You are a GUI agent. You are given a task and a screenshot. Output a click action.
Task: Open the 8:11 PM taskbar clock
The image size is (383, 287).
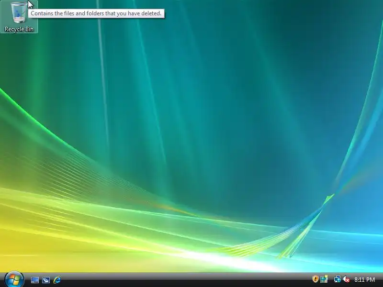tap(364, 279)
